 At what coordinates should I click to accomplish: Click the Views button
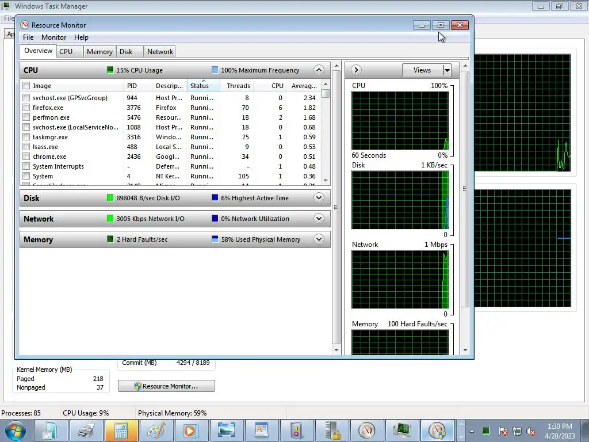click(x=422, y=70)
